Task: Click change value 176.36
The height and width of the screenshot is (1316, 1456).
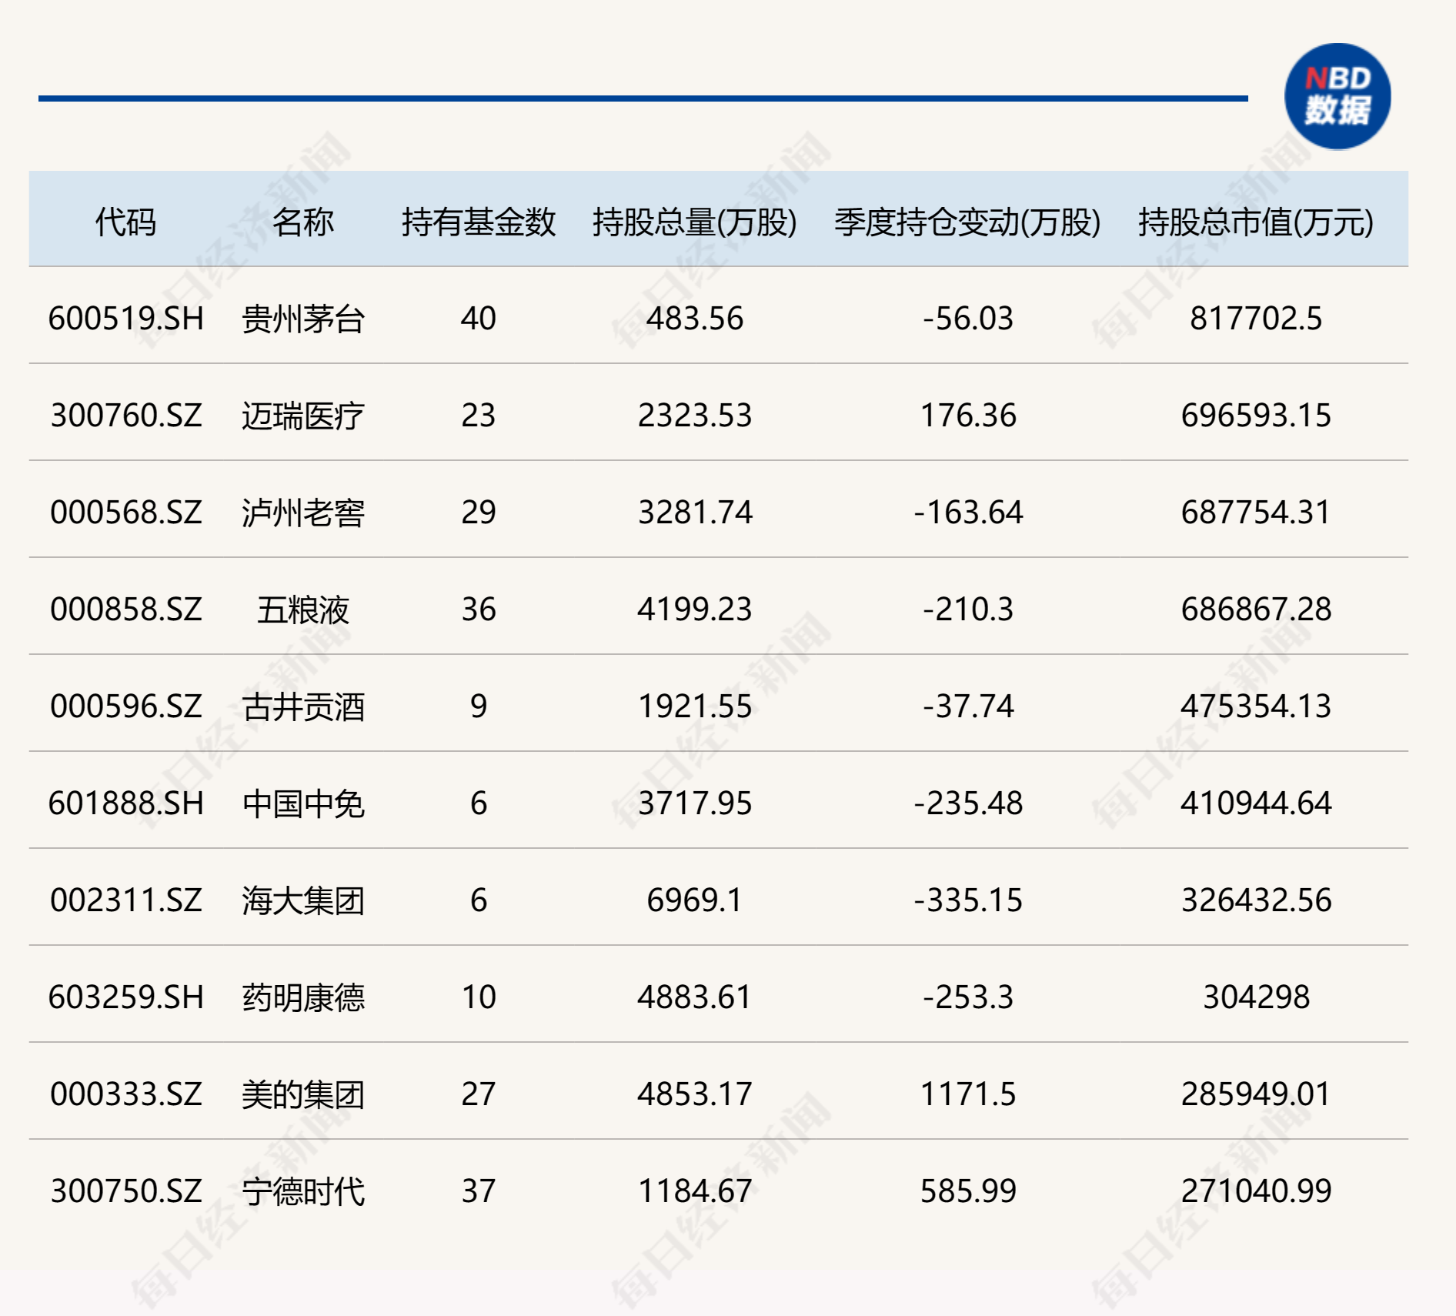Action: point(968,416)
